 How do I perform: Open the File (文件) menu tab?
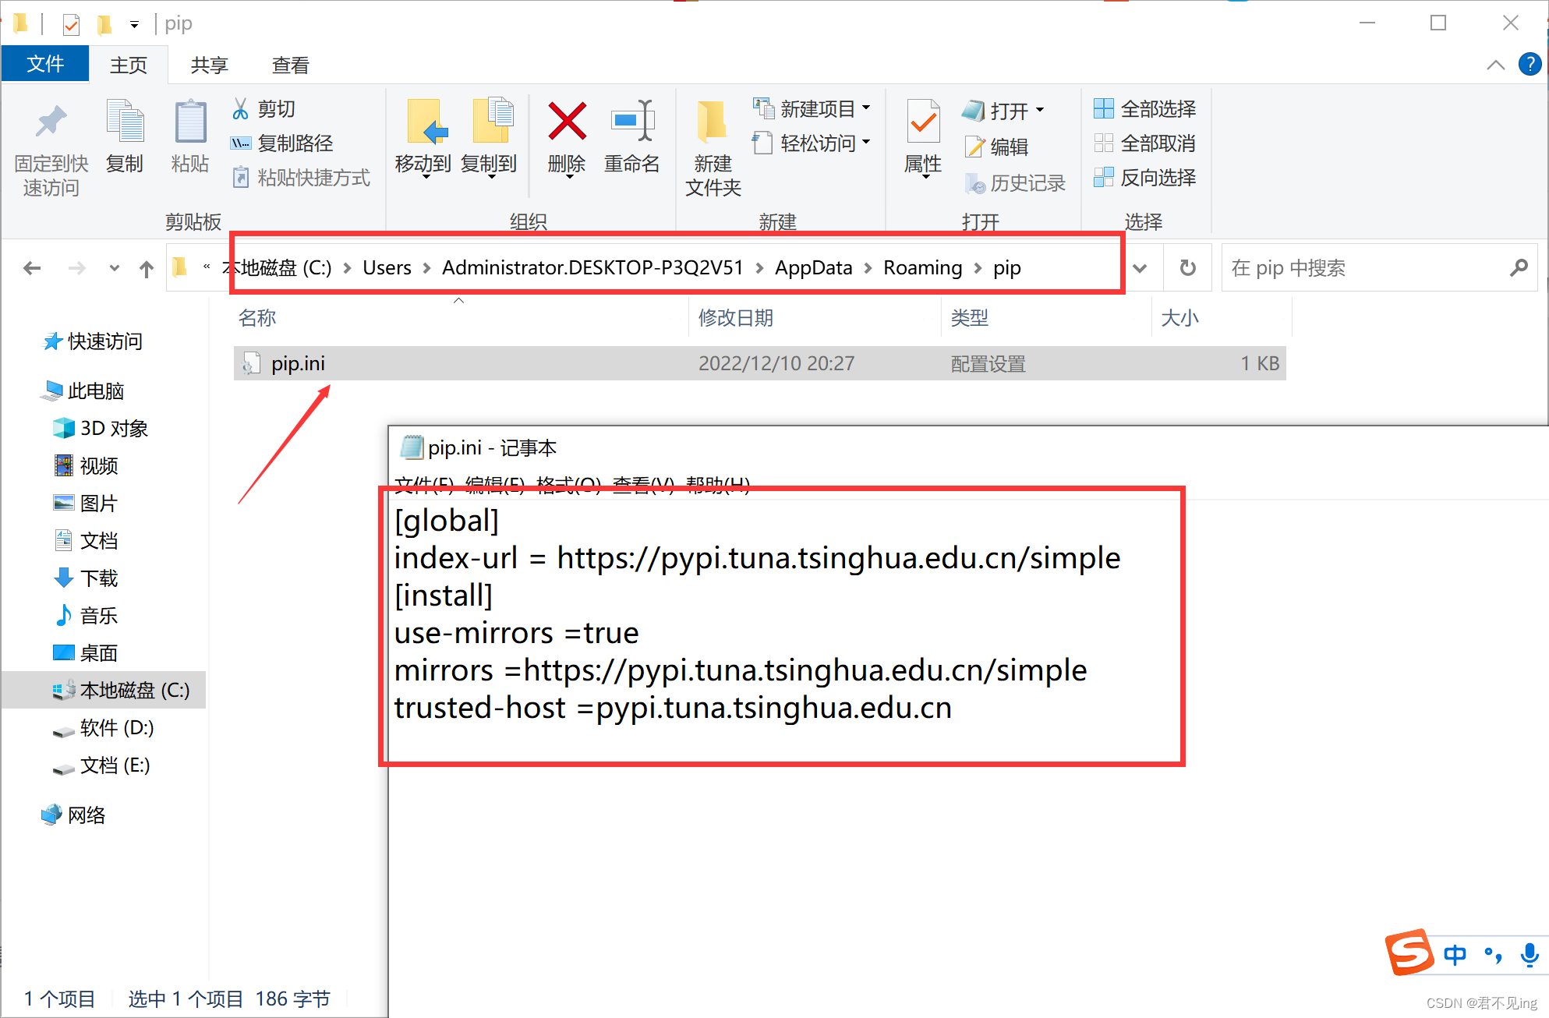tap(45, 64)
